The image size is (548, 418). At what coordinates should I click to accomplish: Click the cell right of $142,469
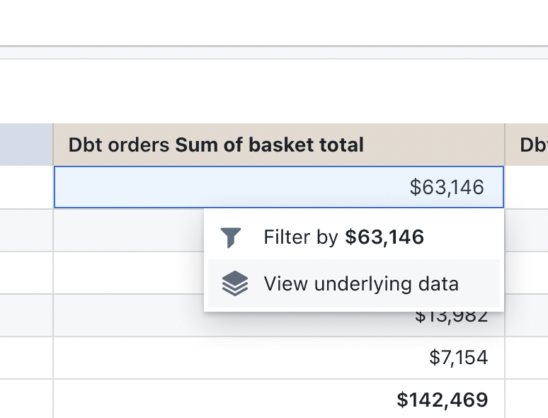[x=527, y=400]
